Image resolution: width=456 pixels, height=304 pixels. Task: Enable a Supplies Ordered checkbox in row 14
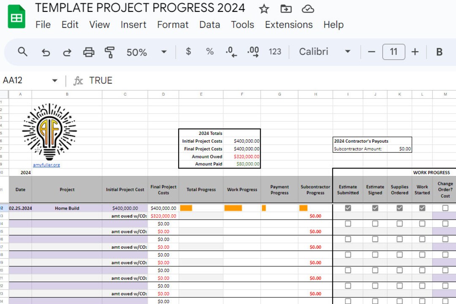tap(399, 223)
